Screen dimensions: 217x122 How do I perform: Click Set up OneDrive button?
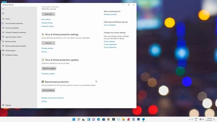tap(48, 90)
